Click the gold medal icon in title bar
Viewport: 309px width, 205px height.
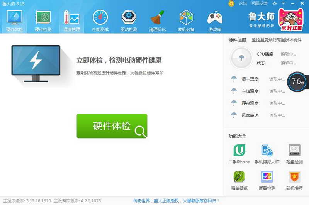coord(231,3)
